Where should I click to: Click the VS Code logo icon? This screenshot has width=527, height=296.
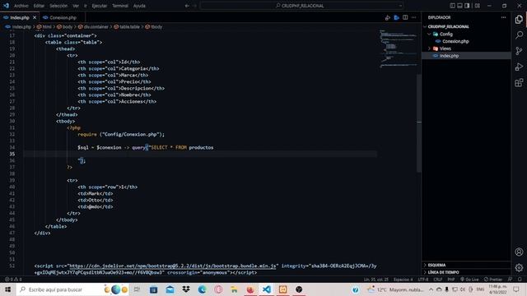6,6
